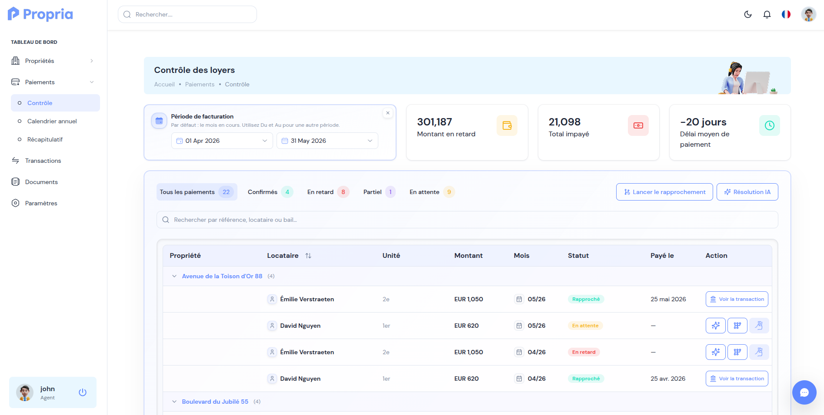Click the Propriété column header
The height and width of the screenshot is (415, 824).
pos(185,256)
